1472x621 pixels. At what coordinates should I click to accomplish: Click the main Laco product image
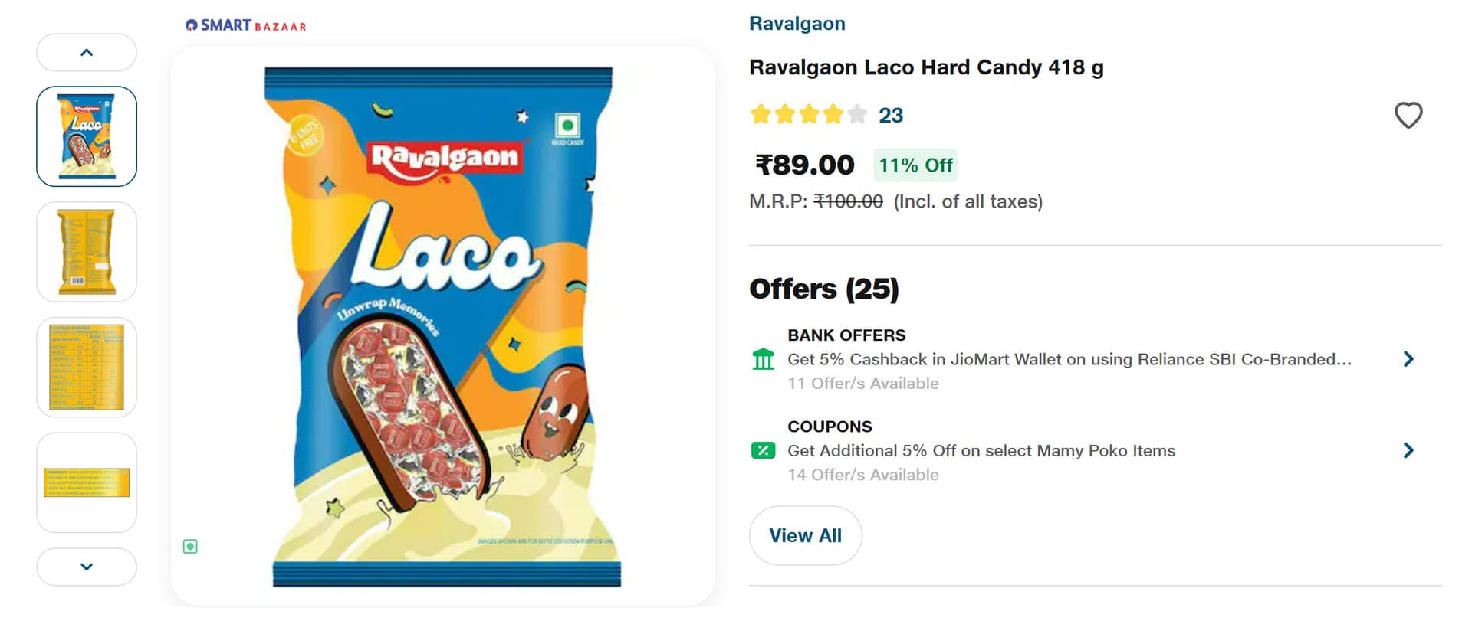(443, 326)
